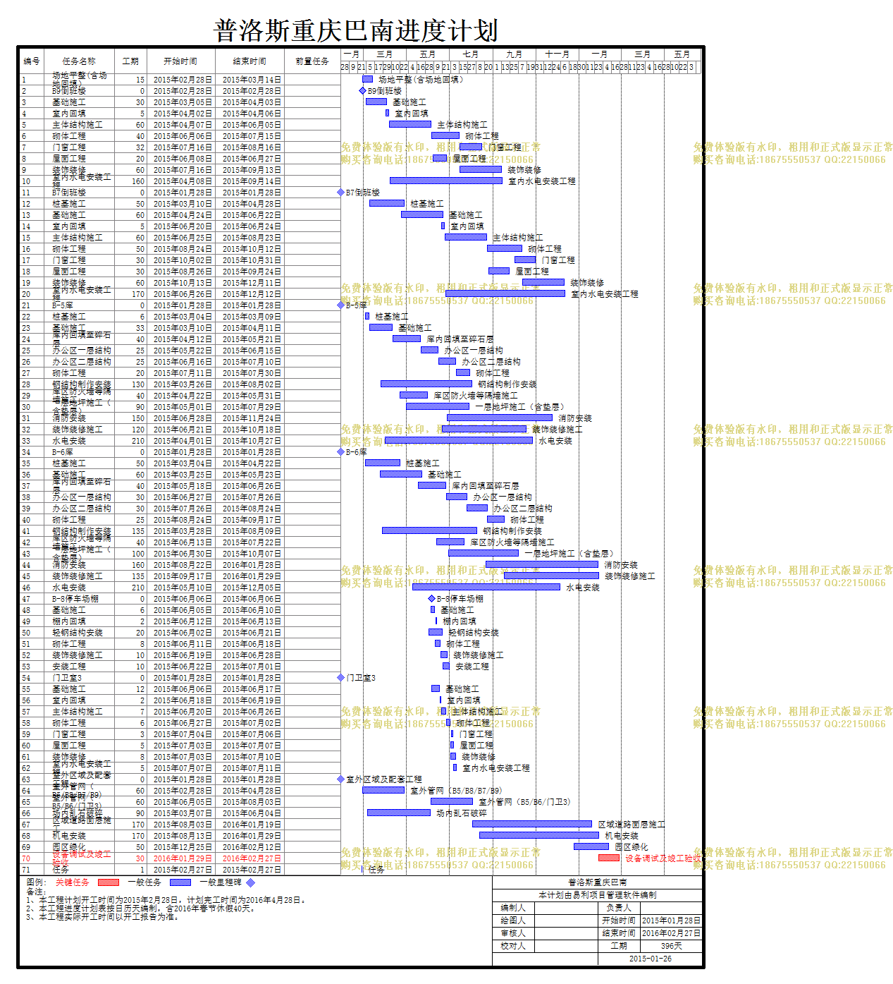Select the 场地平整 Gantt bar
The image size is (893, 984).
pos(367,80)
